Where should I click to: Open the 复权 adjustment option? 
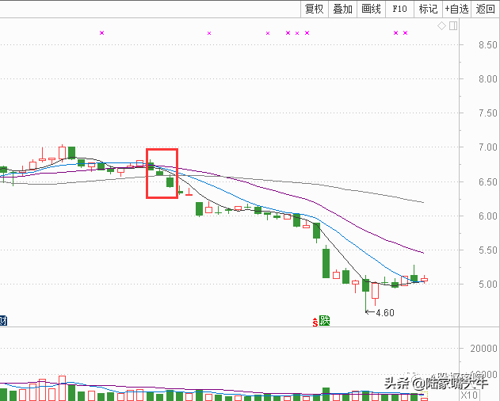point(315,9)
